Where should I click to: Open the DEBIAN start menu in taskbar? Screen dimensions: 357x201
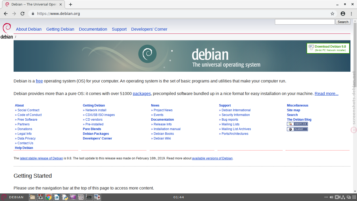(x=13, y=197)
